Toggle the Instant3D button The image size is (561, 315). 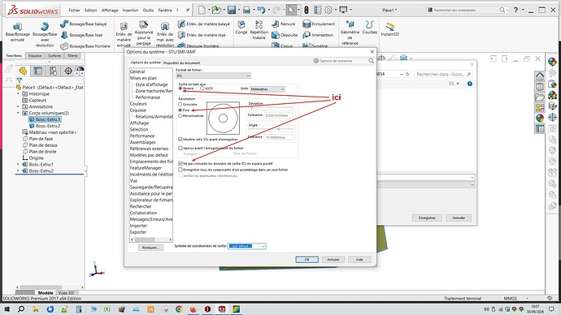pyautogui.click(x=389, y=28)
